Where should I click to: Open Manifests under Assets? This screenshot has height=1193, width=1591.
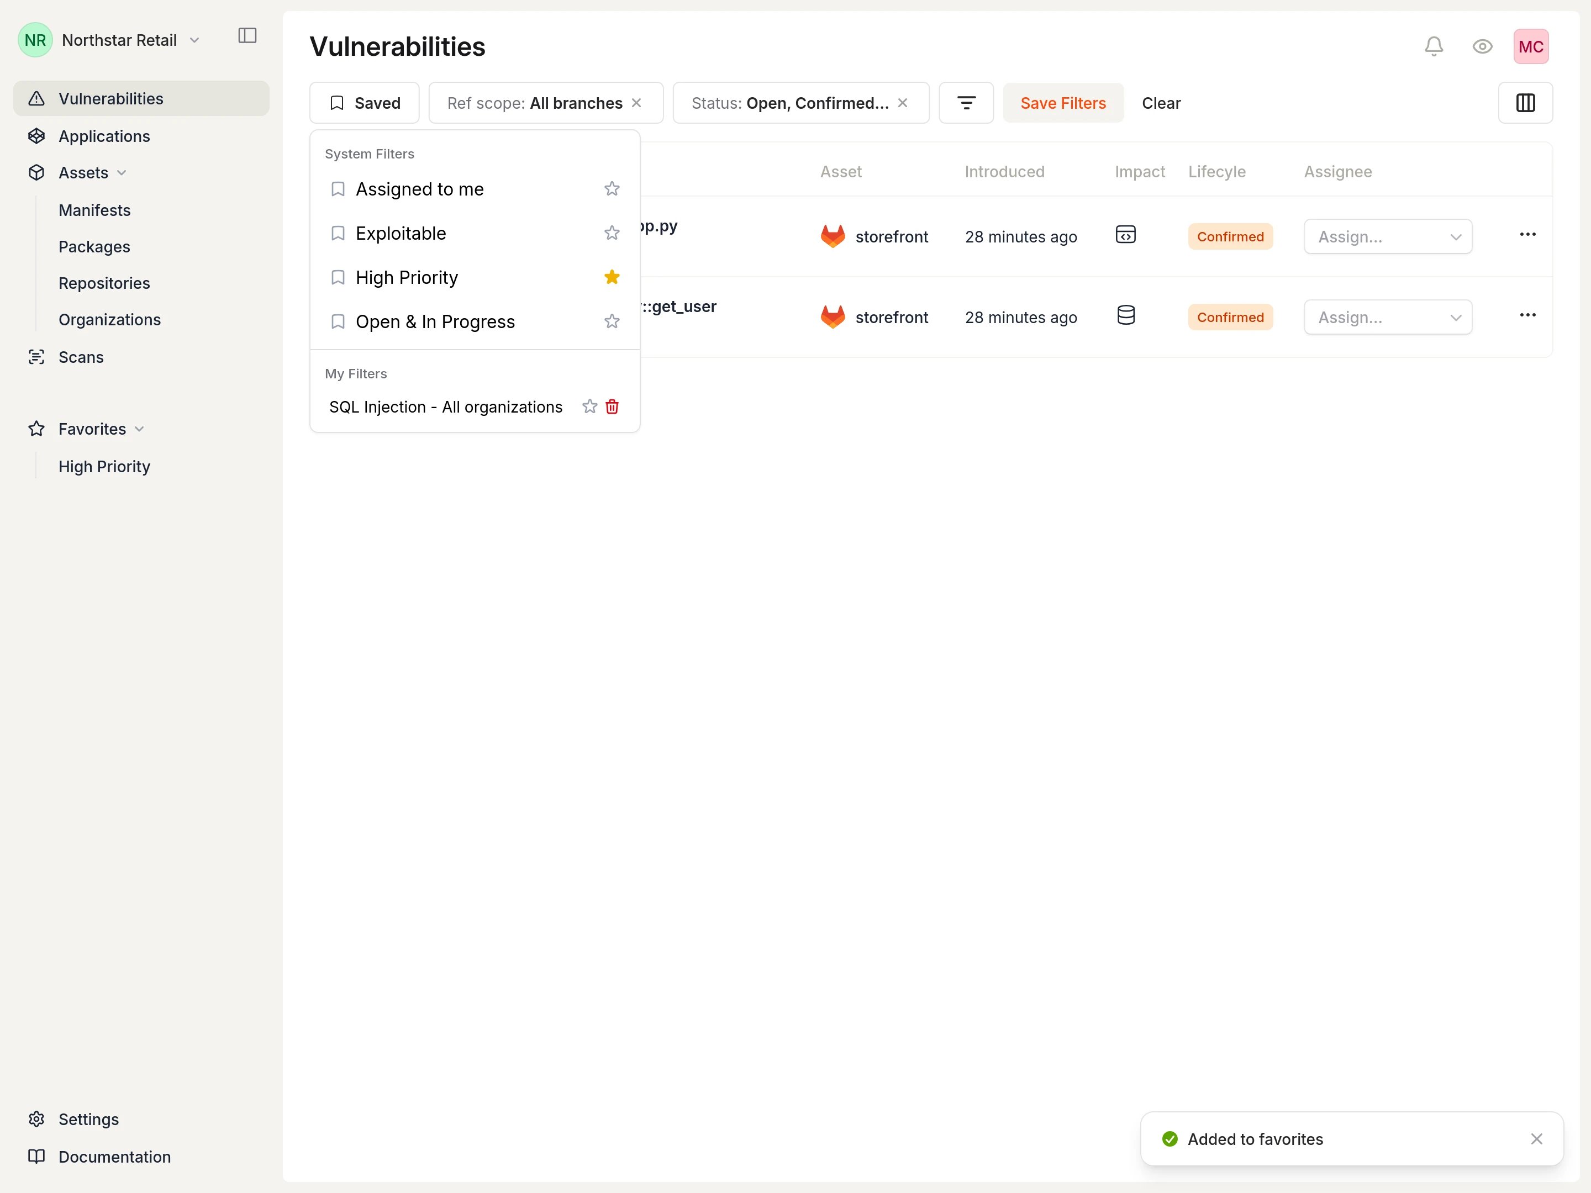(94, 210)
